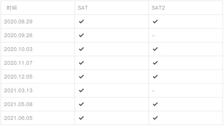This screenshot has height=126, width=224.
Task: Click the SAT2 column header
Action: click(158, 8)
